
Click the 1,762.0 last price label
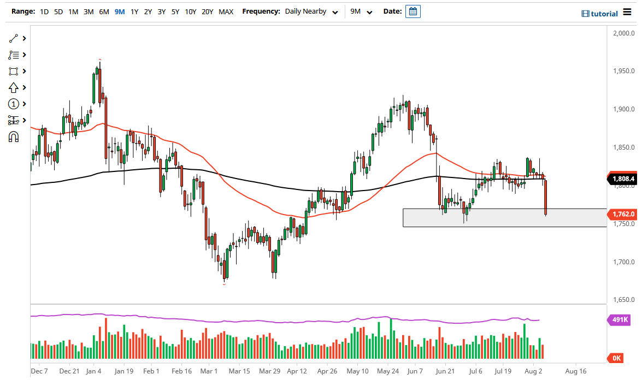coord(622,214)
